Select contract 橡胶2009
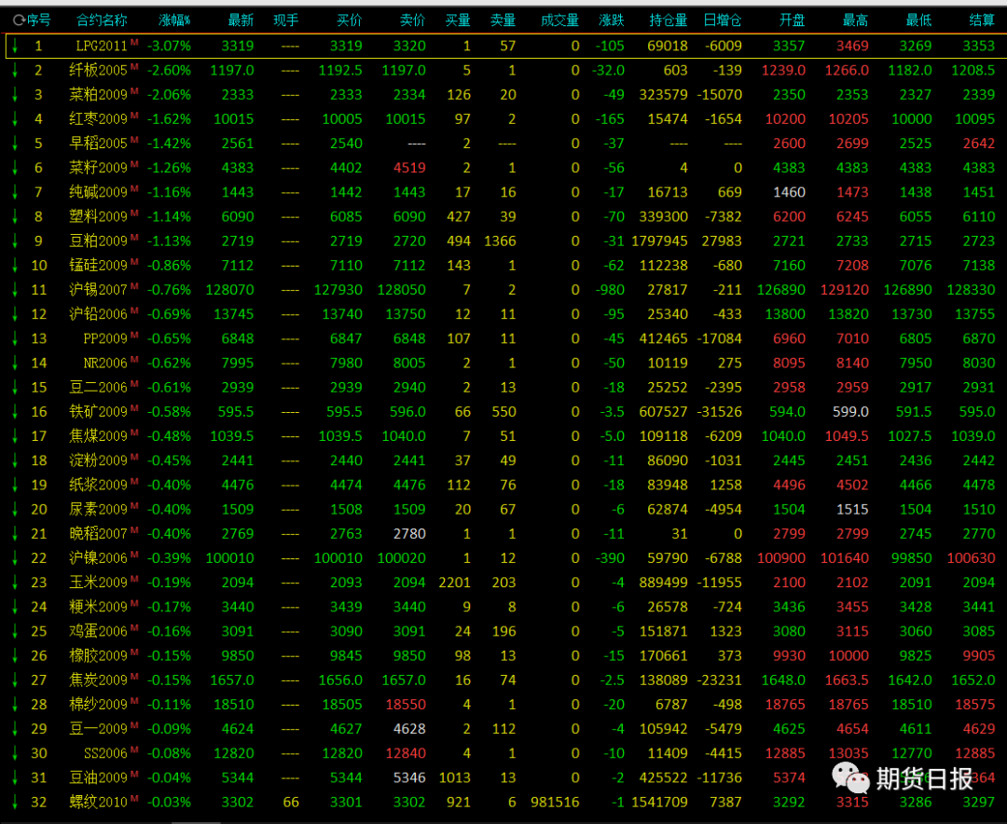Viewport: 1007px width, 824px height. click(98, 655)
